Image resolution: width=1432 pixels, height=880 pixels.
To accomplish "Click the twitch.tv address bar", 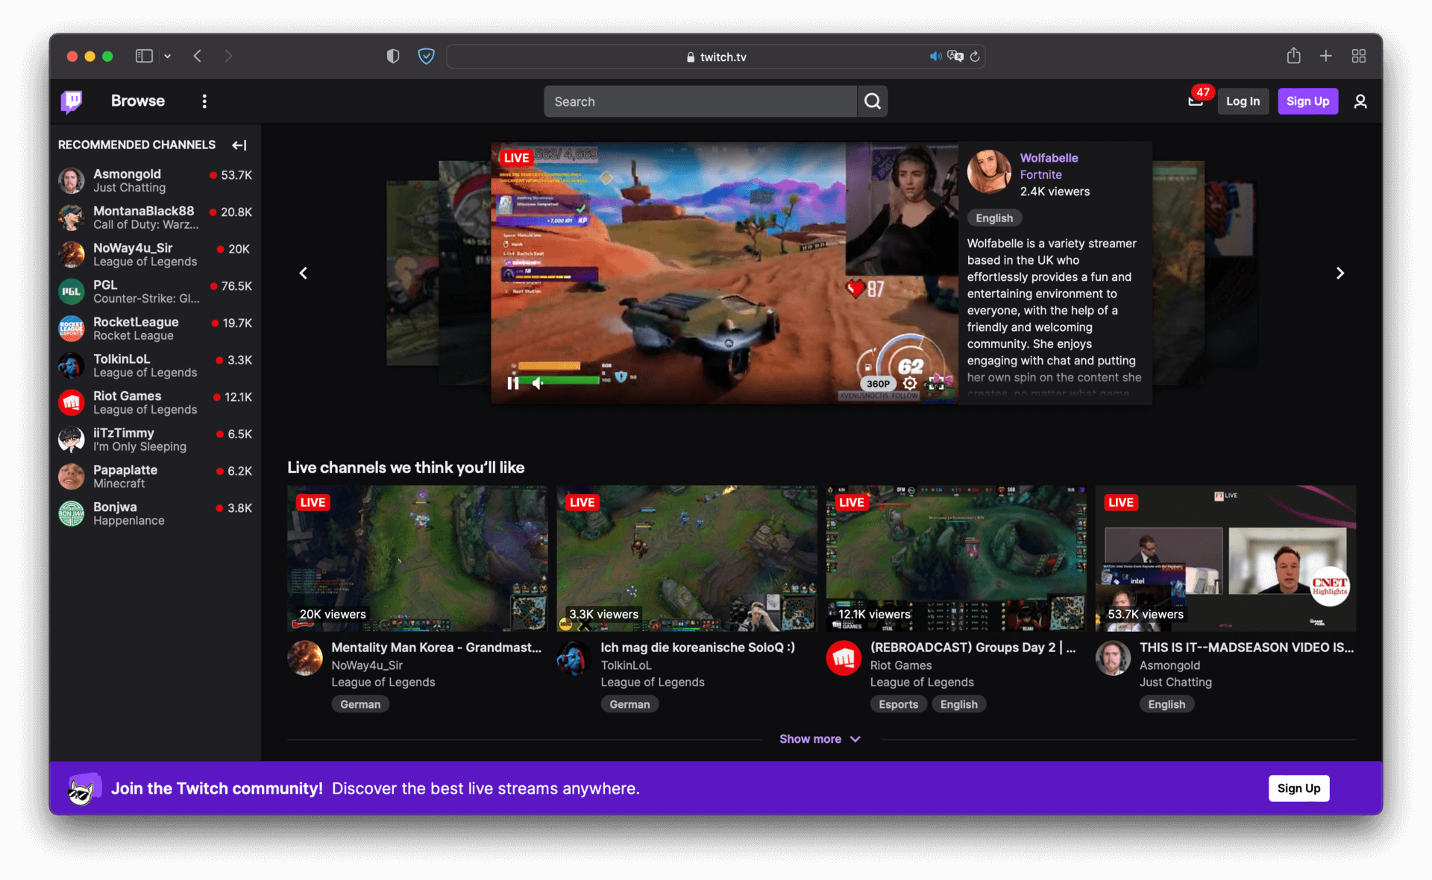I will coord(716,57).
